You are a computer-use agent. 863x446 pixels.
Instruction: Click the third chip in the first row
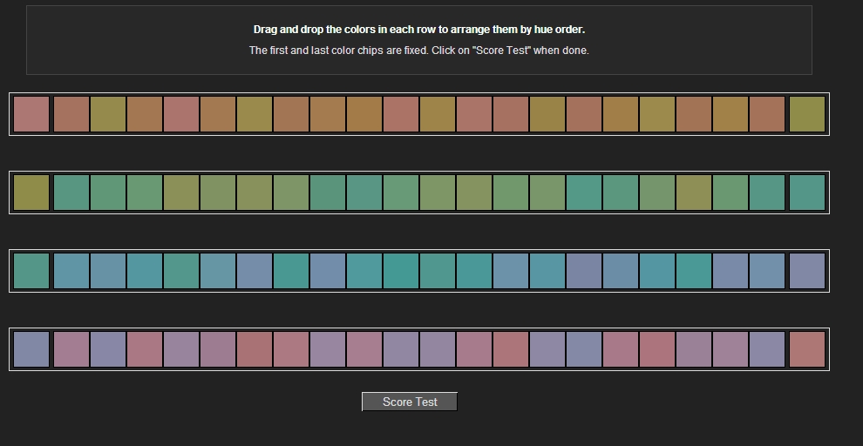click(x=108, y=114)
